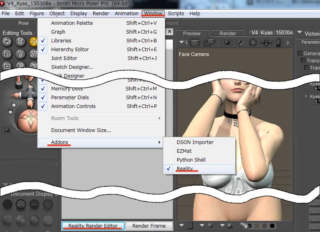The width and height of the screenshot is (320, 232).
Task: Click the round dial icon in Preview toolbar
Action: 253,43
